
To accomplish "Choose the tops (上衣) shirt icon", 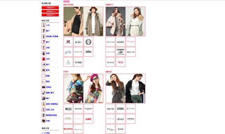I will pyautogui.click(x=44, y=25).
